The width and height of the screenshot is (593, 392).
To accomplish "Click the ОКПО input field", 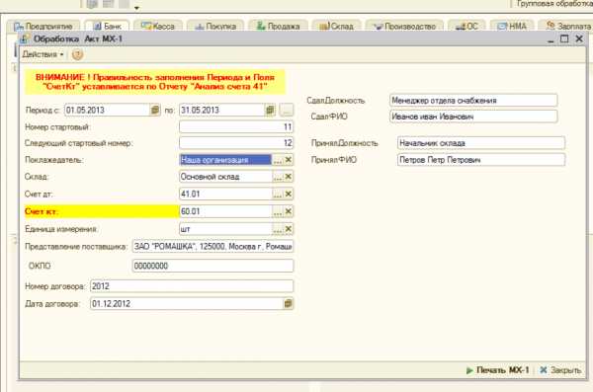I will [x=212, y=266].
